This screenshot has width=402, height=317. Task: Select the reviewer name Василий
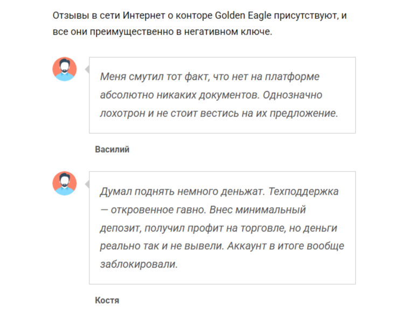[x=112, y=149]
